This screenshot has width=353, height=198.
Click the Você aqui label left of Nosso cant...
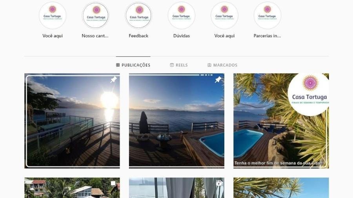(53, 36)
